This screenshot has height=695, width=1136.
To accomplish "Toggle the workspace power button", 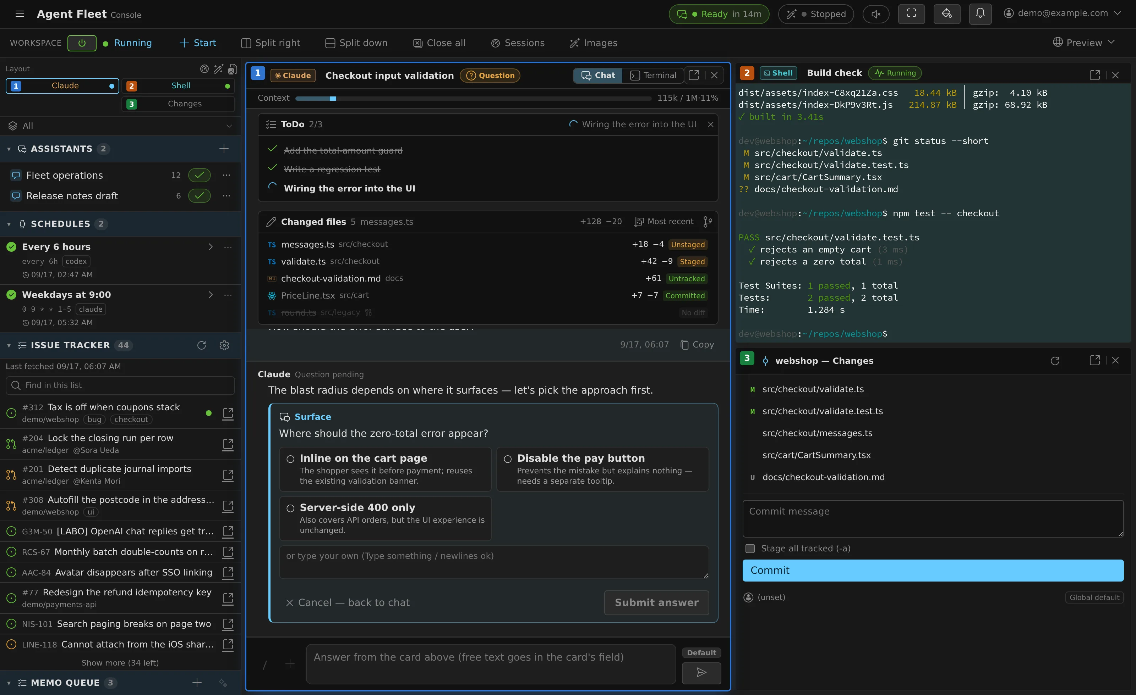I will pos(82,43).
